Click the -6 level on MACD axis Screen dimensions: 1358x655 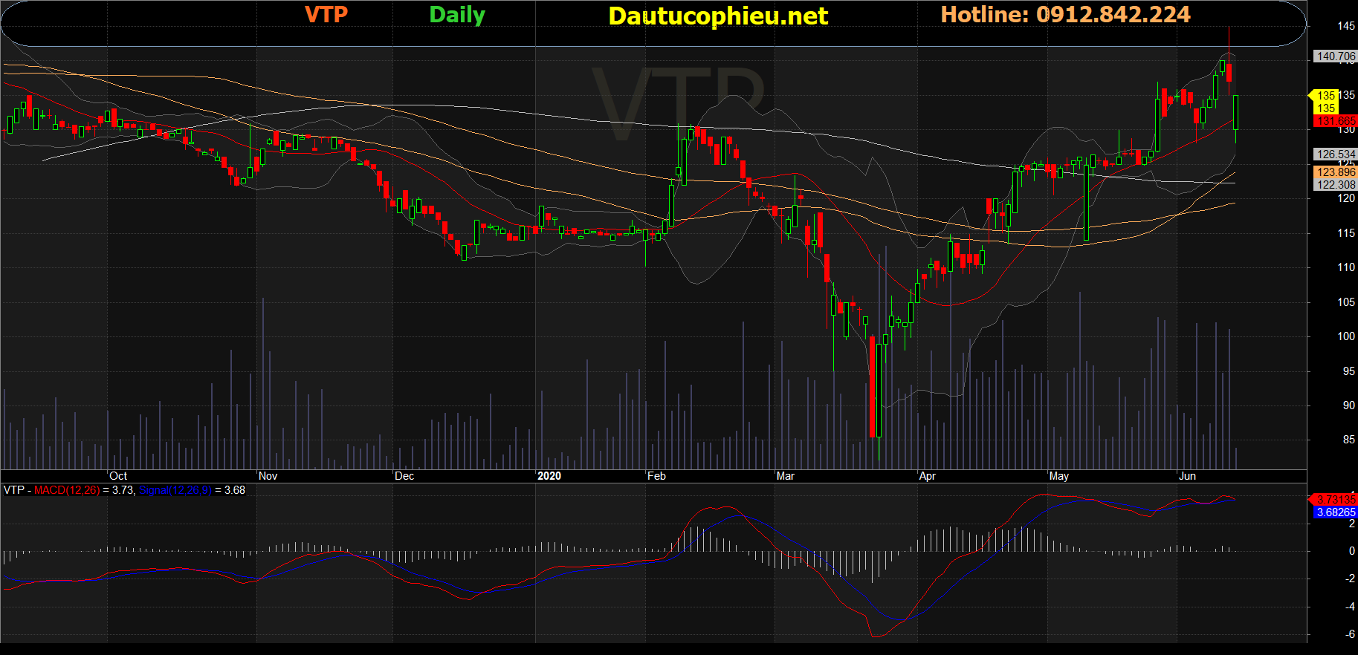pyautogui.click(x=1349, y=634)
